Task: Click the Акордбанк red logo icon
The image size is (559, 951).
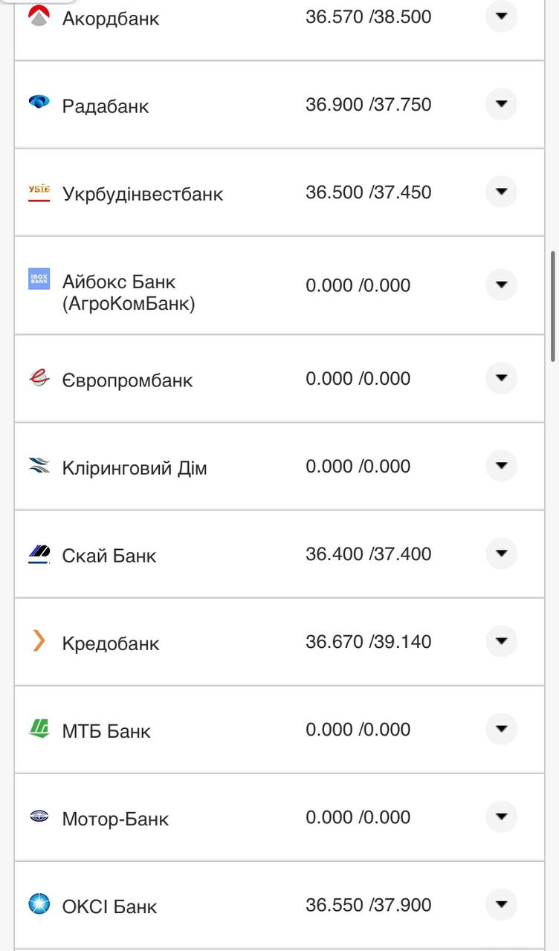Action: pos(39,16)
